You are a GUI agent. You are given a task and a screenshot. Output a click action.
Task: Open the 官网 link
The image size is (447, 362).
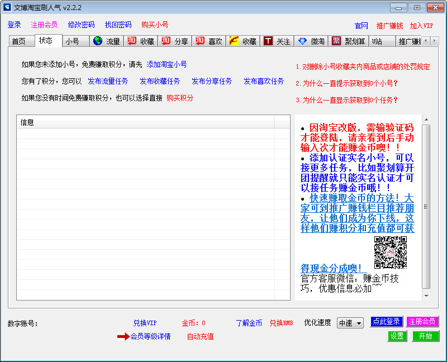pyautogui.click(x=361, y=26)
